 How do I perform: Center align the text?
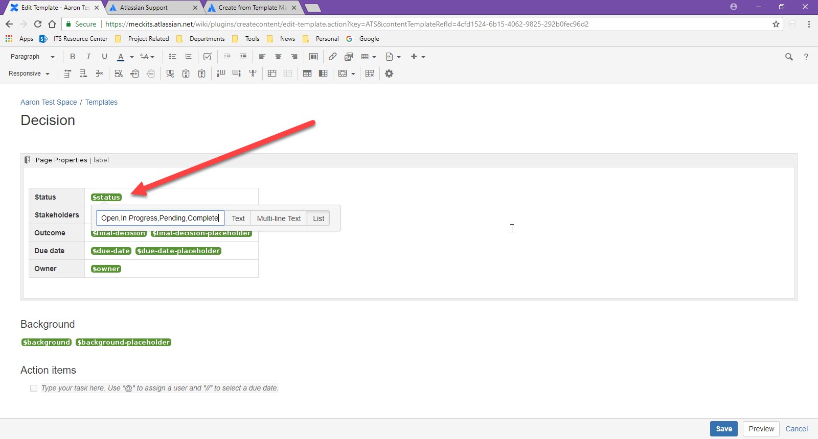[x=278, y=57]
